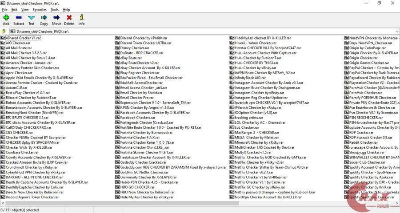The image size is (400, 213).
Task: Click the archive icon of PSN REGCHECKER.rar
Action: click(x=346, y=118)
